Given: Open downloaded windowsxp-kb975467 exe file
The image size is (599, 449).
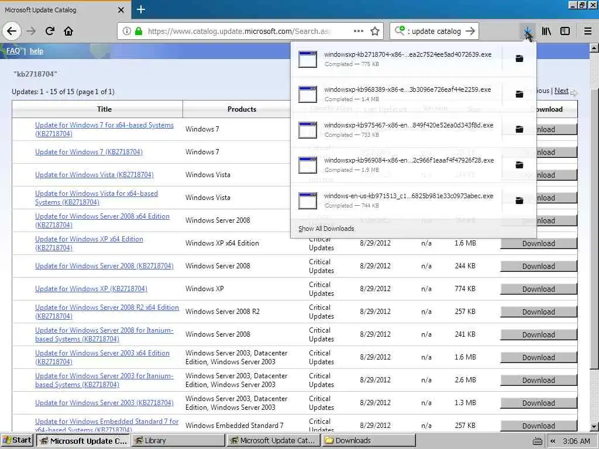Looking at the screenshot, I should point(397,129).
